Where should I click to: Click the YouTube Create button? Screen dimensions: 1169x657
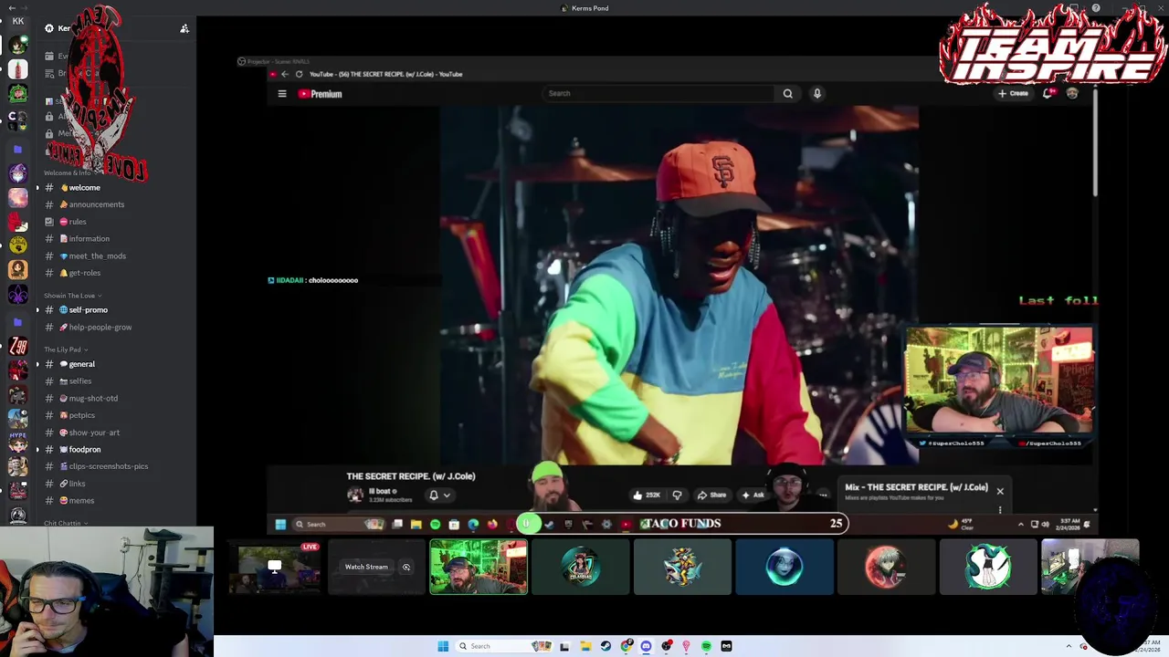(1013, 93)
